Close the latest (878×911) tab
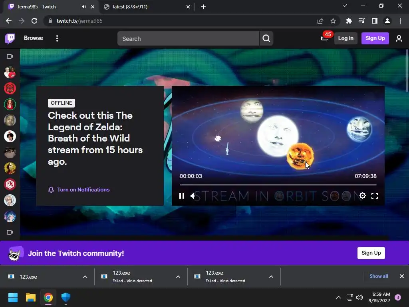Image resolution: width=409 pixels, height=307 pixels. pyautogui.click(x=188, y=7)
